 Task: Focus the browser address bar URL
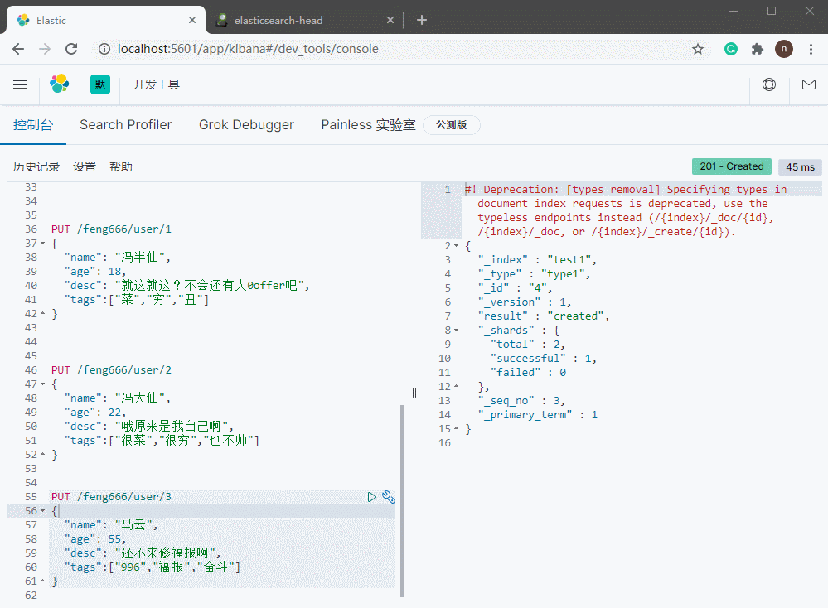pos(248,49)
